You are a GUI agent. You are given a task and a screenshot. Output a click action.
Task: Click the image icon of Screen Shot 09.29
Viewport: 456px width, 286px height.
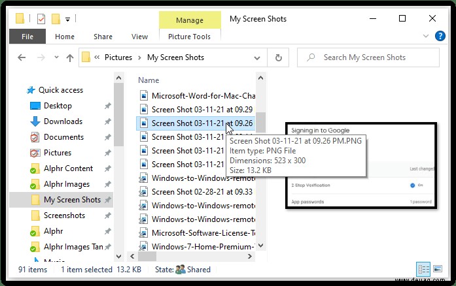[144, 110]
